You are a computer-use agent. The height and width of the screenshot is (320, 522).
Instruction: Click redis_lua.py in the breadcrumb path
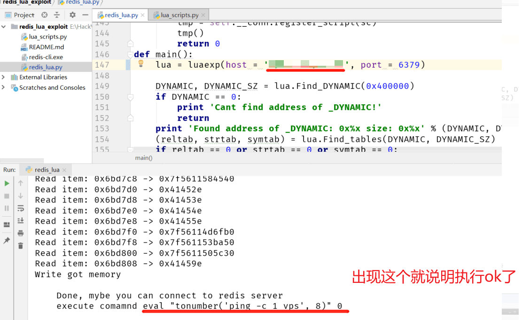(79, 2)
